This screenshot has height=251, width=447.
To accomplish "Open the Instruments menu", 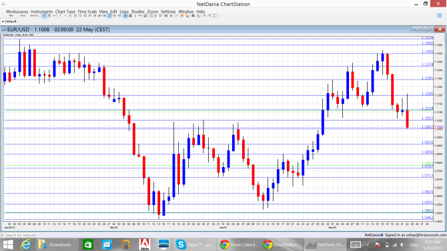I will click(42, 11).
